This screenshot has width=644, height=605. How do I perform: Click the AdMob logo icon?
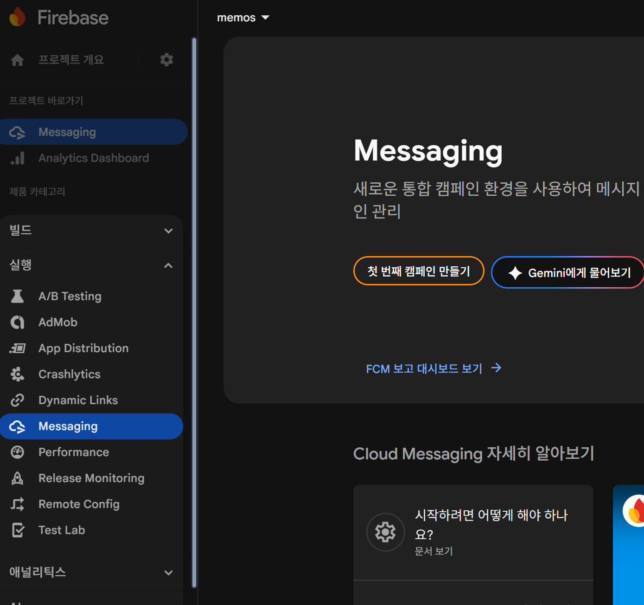tap(18, 322)
